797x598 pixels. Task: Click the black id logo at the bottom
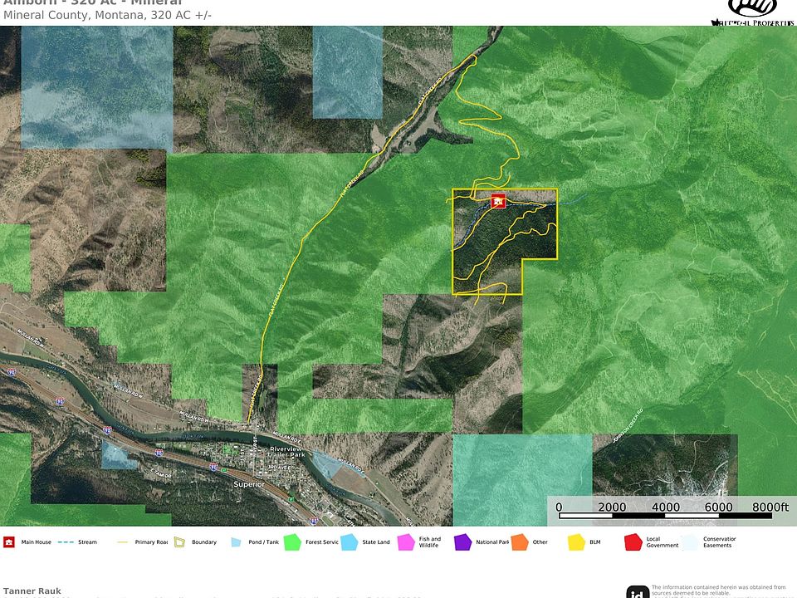coord(637,591)
